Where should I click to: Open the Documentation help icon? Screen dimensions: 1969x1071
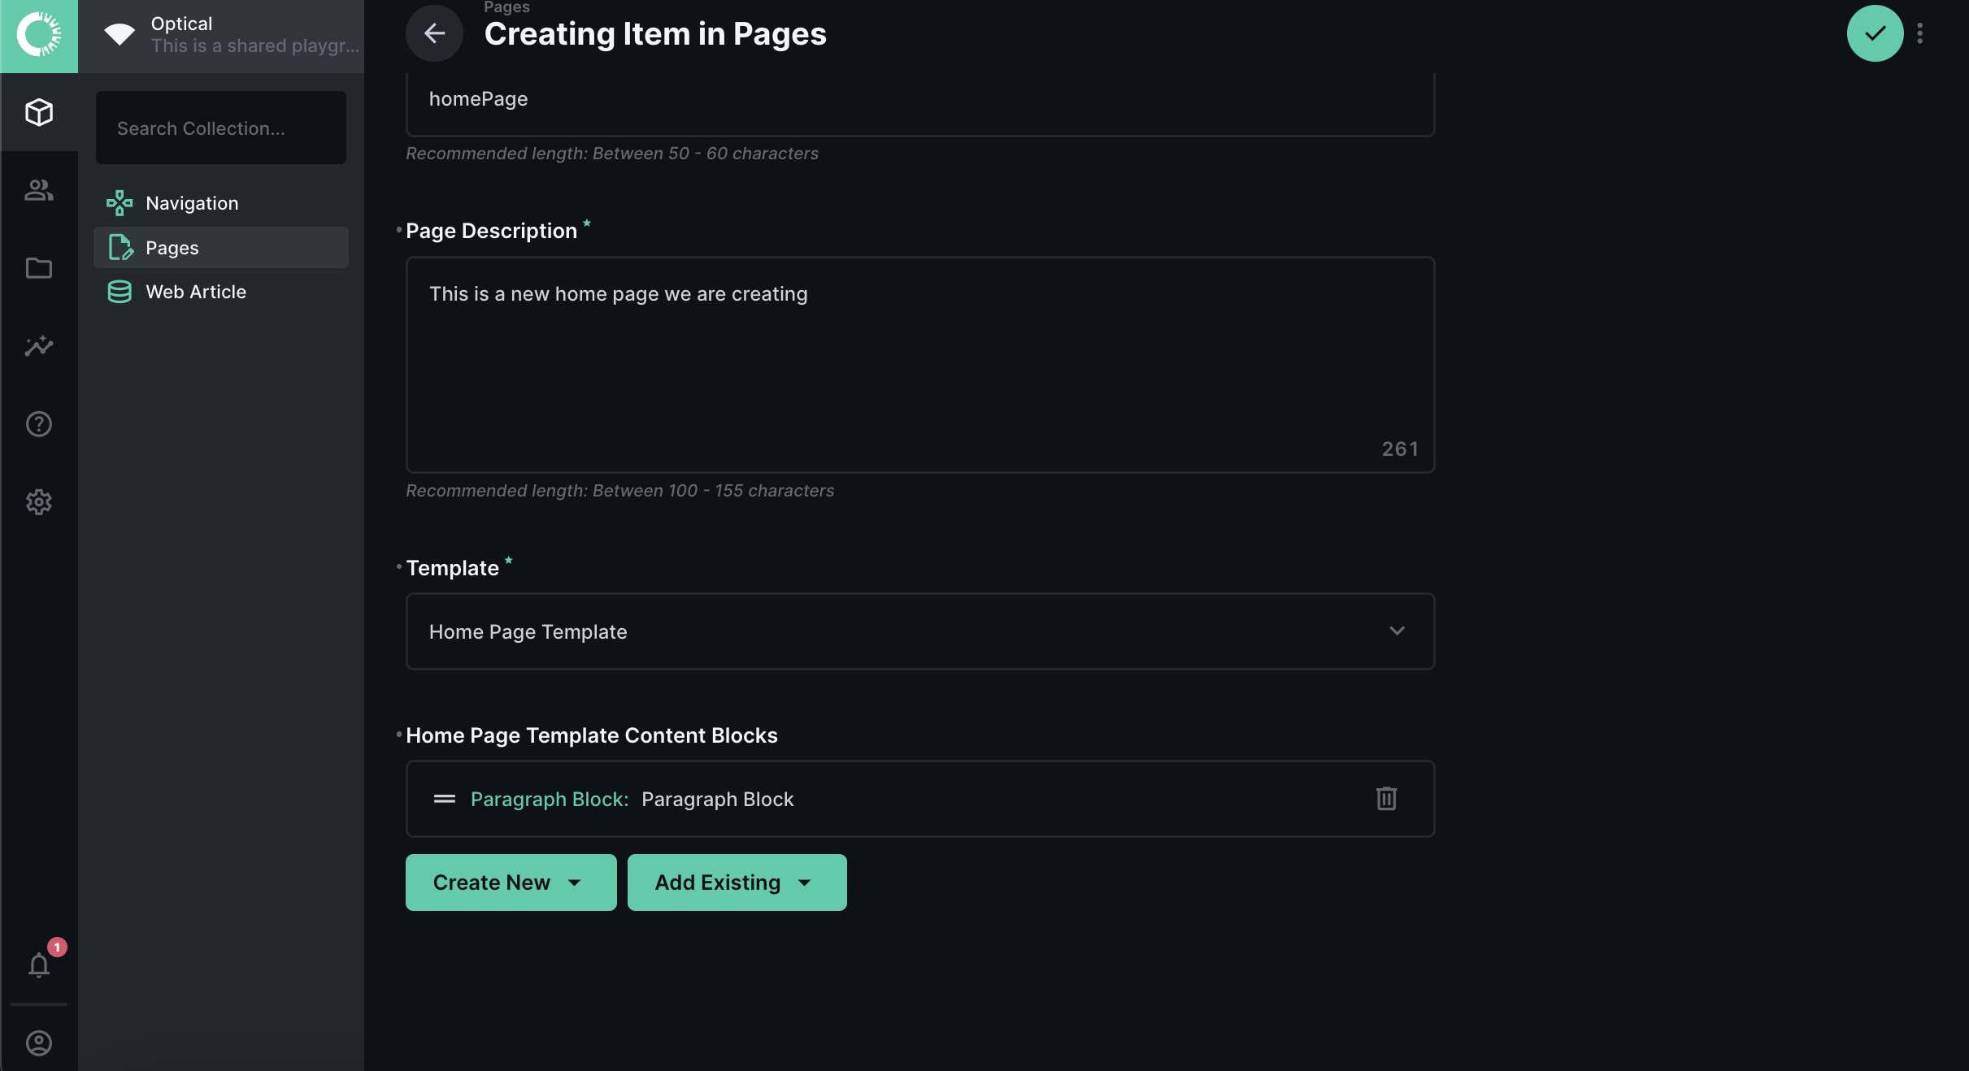[39, 424]
